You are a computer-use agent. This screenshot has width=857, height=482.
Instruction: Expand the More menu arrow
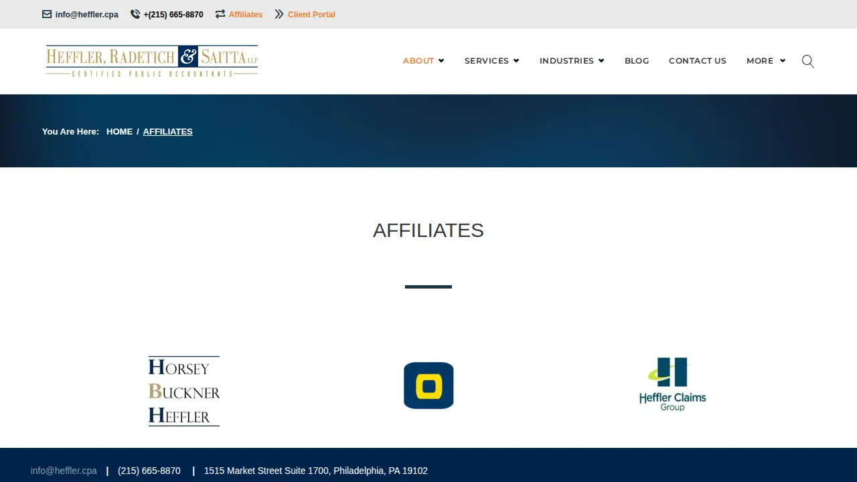[783, 61]
